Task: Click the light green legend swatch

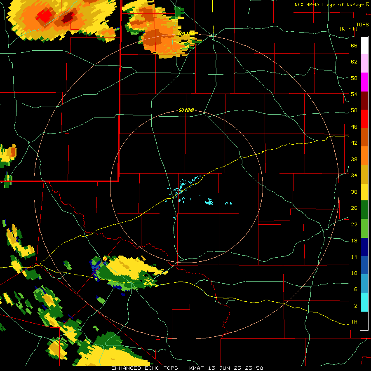Action: [x=364, y=228]
